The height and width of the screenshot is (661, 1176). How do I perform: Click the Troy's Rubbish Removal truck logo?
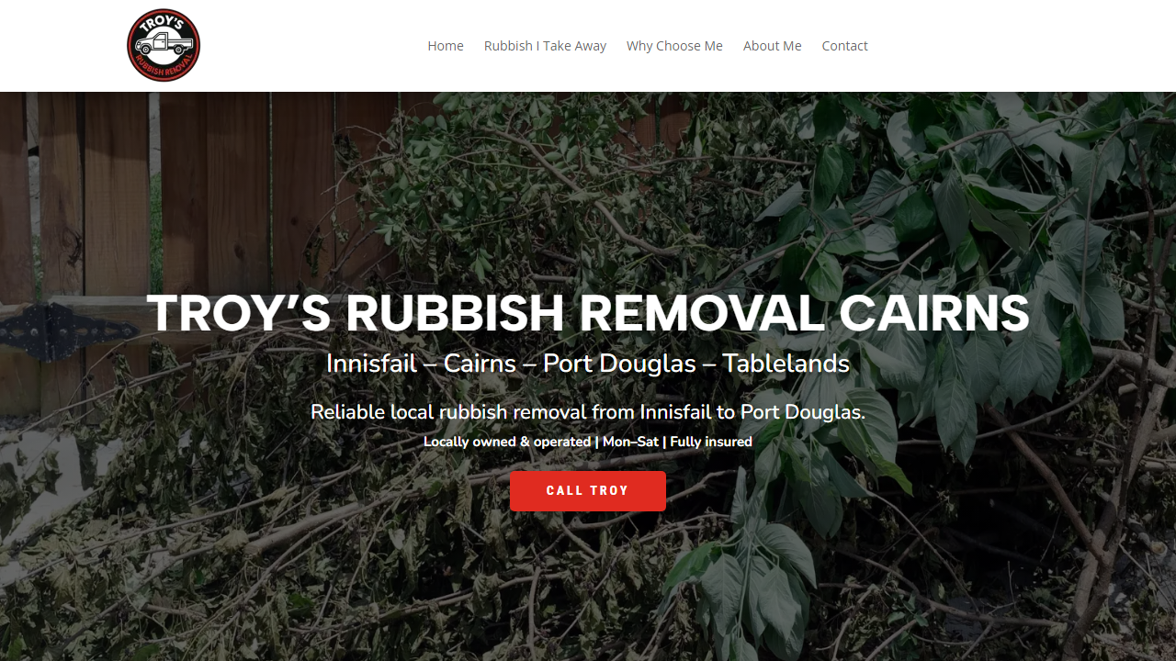(164, 46)
